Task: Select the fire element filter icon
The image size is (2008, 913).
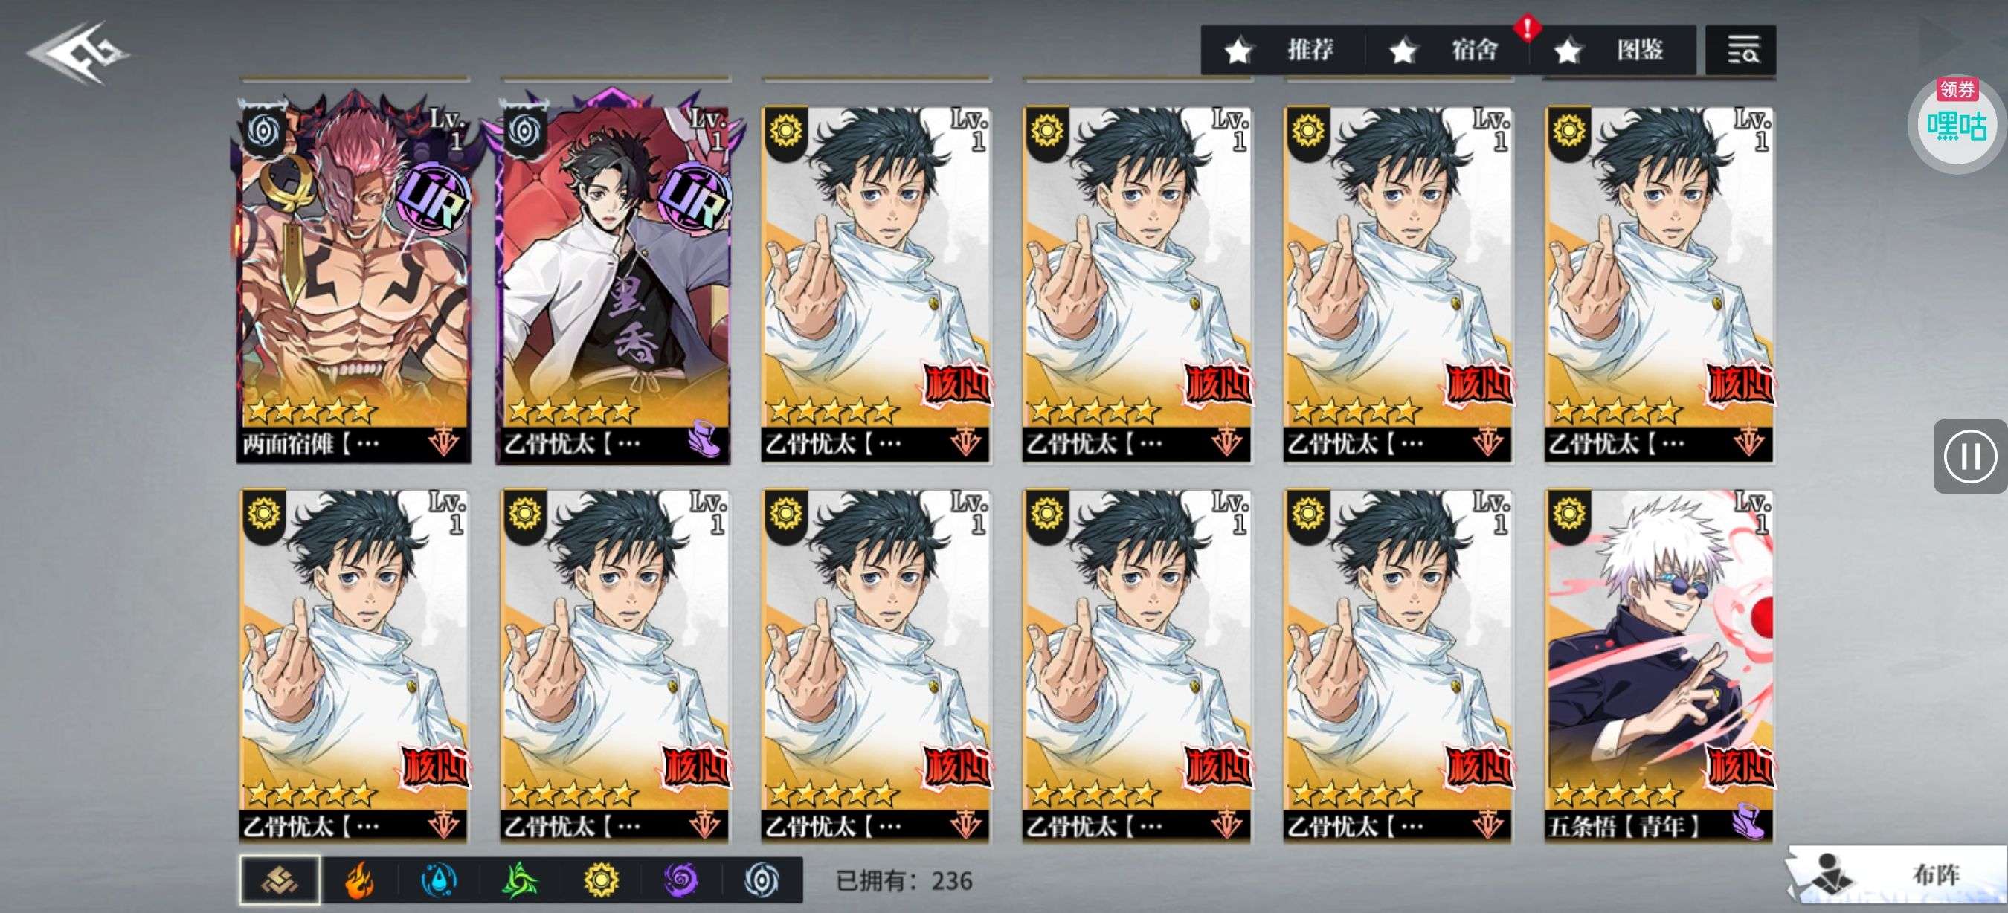Action: point(359,881)
